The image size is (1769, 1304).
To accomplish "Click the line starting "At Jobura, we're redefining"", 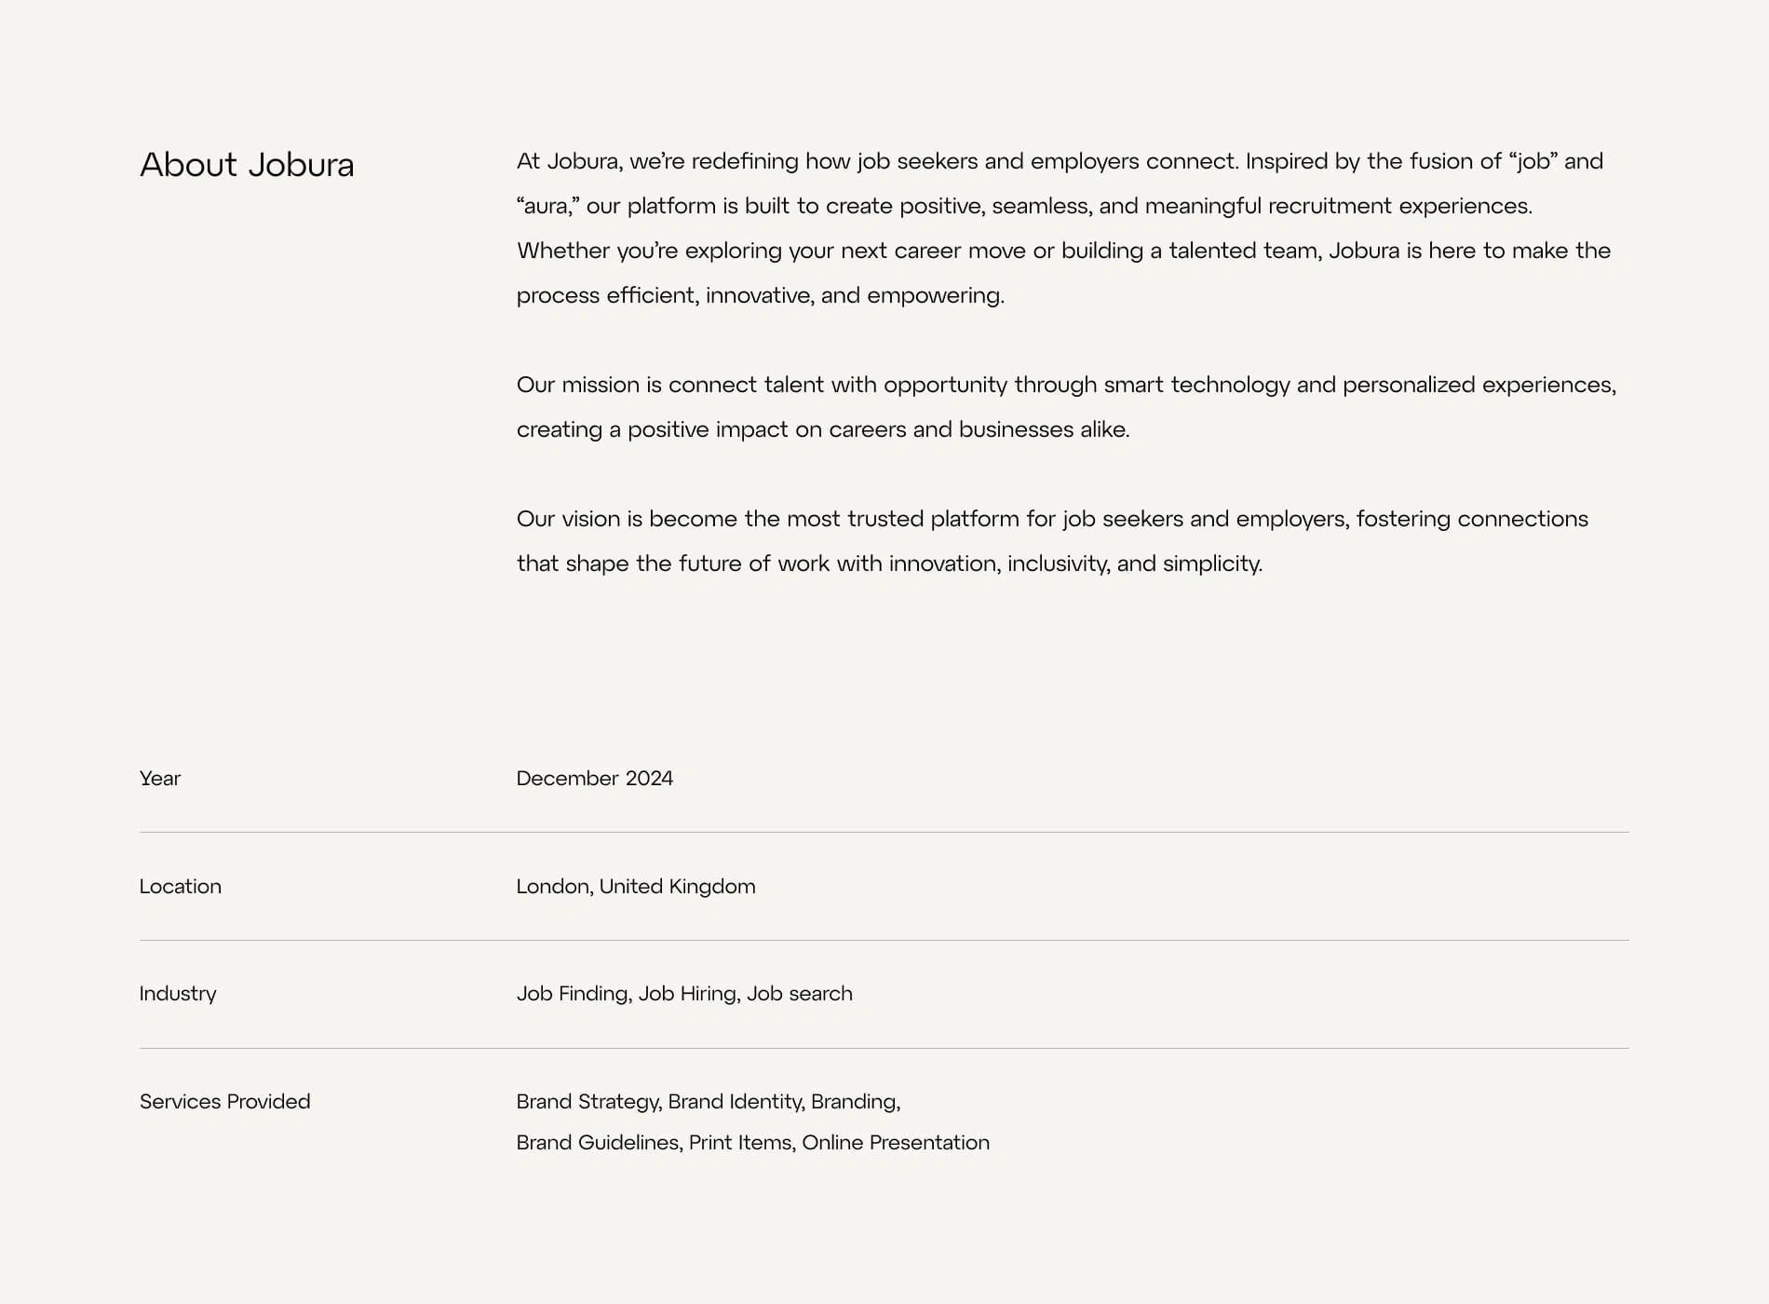I will point(1060,161).
